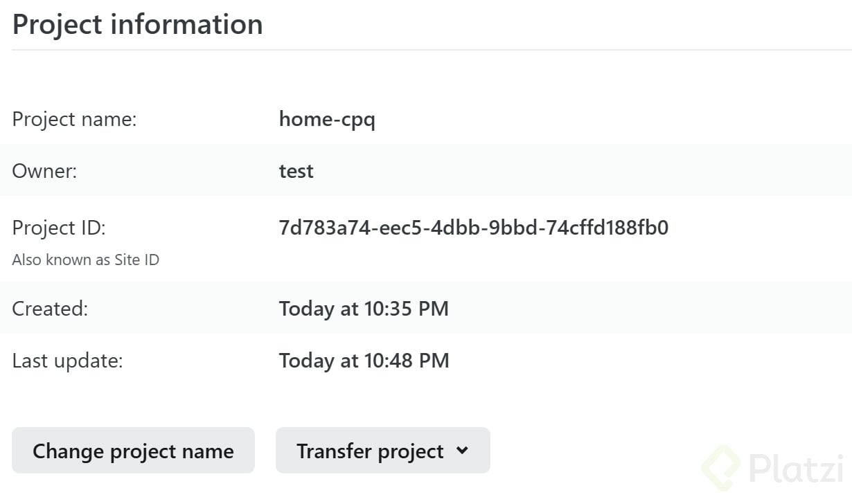
Task: Click the Project ID value starting 7d783a74
Action: pos(474,228)
